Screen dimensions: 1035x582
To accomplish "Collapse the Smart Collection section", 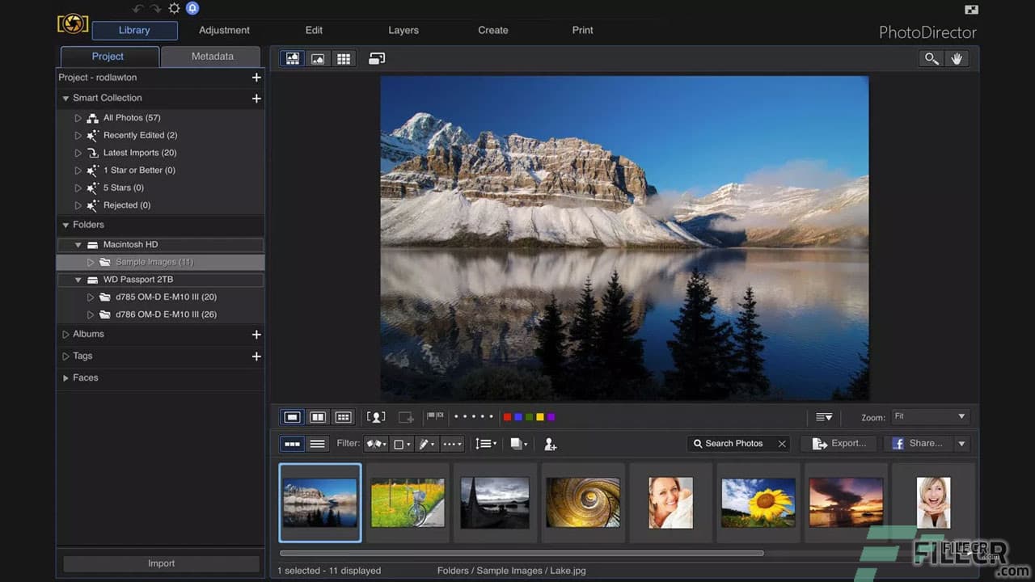I will [x=65, y=98].
